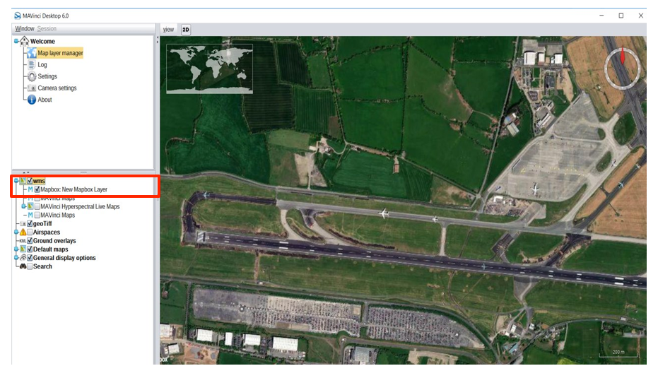The height and width of the screenshot is (378, 658).
Task: Click the Airspaces warning triangle icon
Action: (x=22, y=232)
